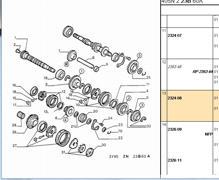The width and height of the screenshot is (219, 180).
Task: Click circled 2 gear marker
Action: pyautogui.click(x=129, y=98)
